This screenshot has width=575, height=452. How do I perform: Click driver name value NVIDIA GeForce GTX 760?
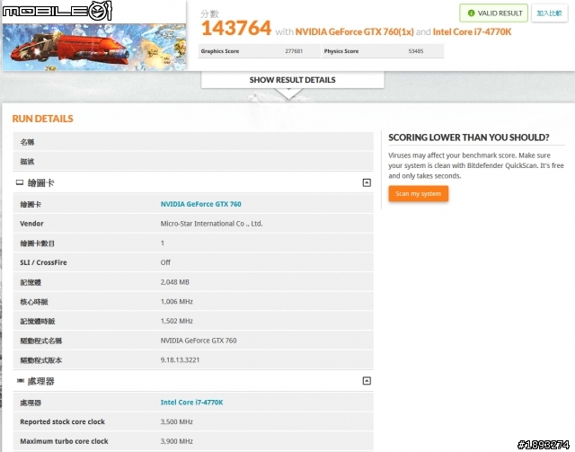click(x=199, y=341)
